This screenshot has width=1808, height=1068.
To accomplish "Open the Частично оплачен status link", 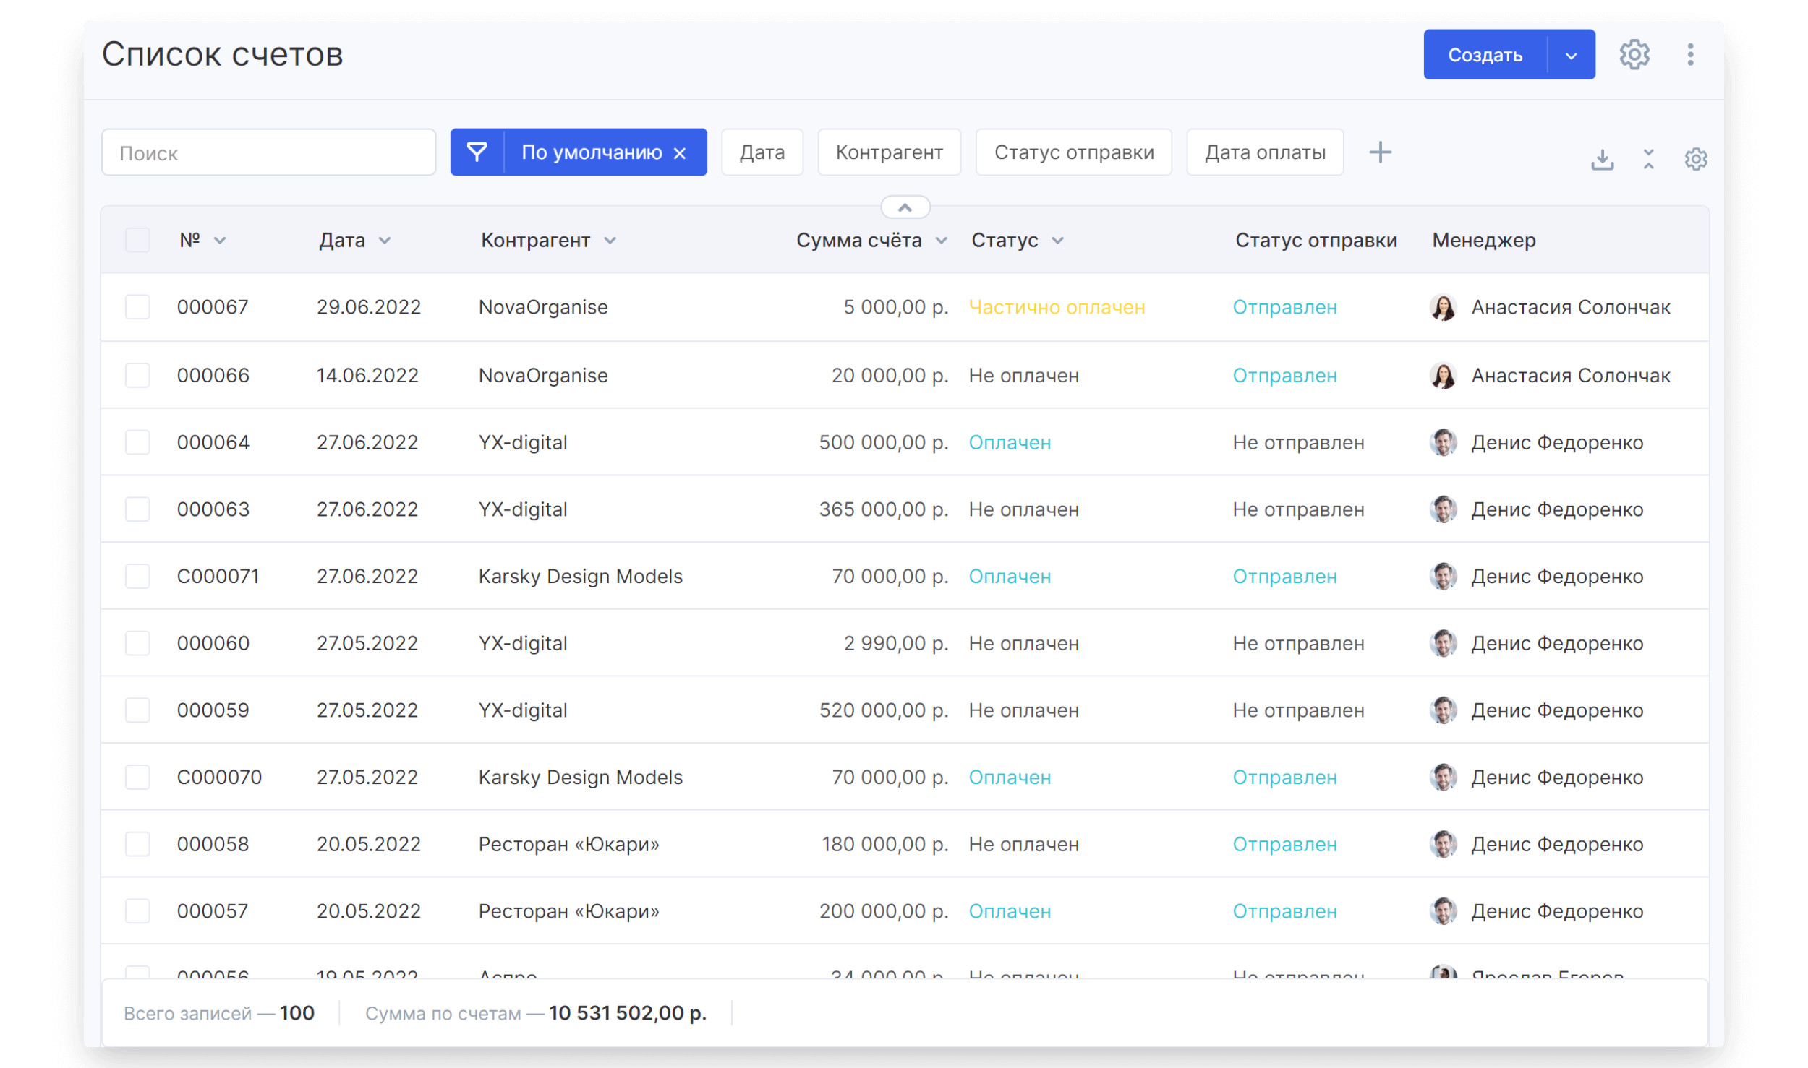I will pos(1056,308).
